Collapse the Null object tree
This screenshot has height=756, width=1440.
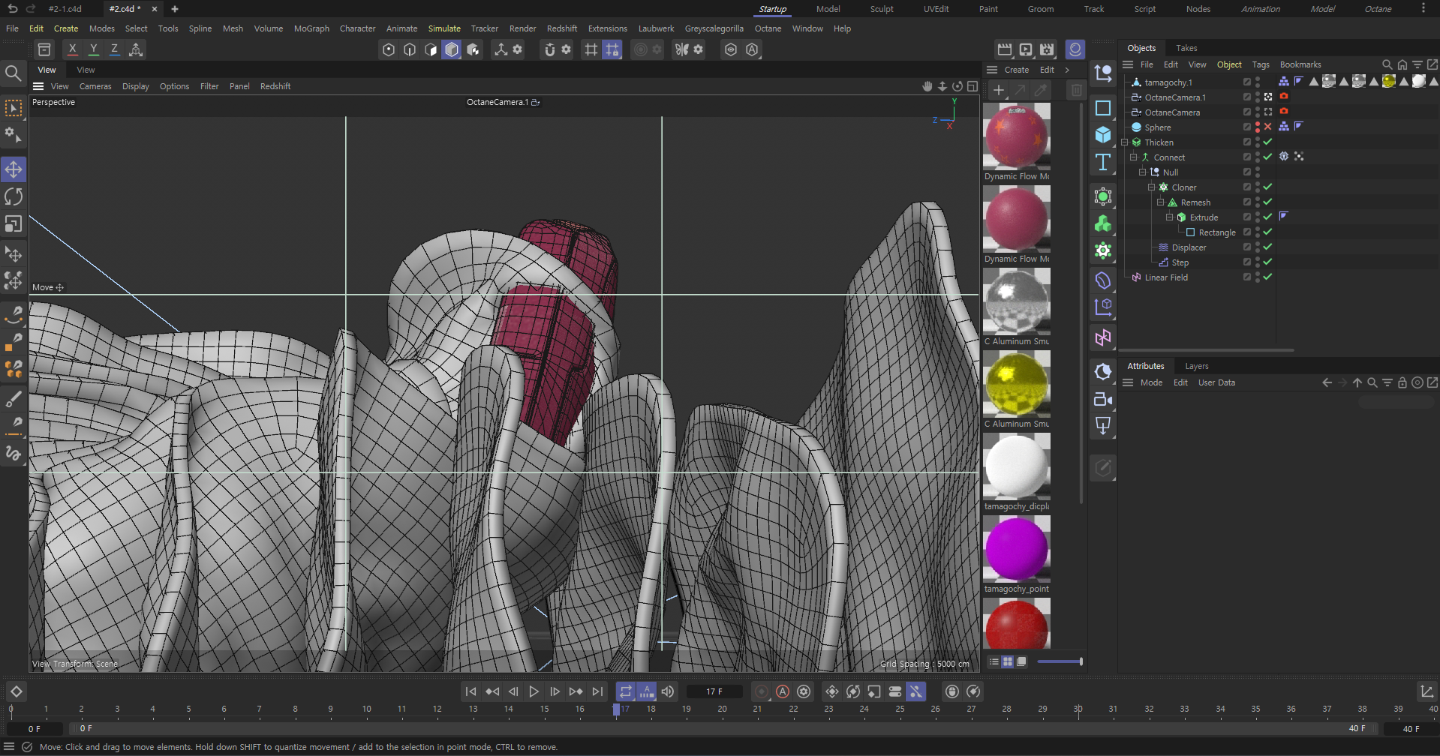[1143, 172]
